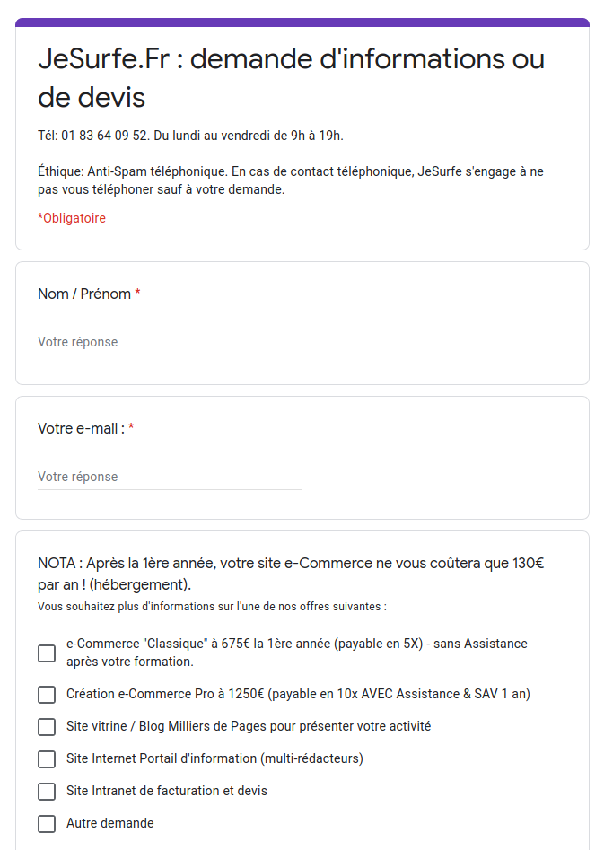Viewport: 604px width, 850px height.
Task: Click "Site Intranet de facturation et devis" label text
Action: 167,791
